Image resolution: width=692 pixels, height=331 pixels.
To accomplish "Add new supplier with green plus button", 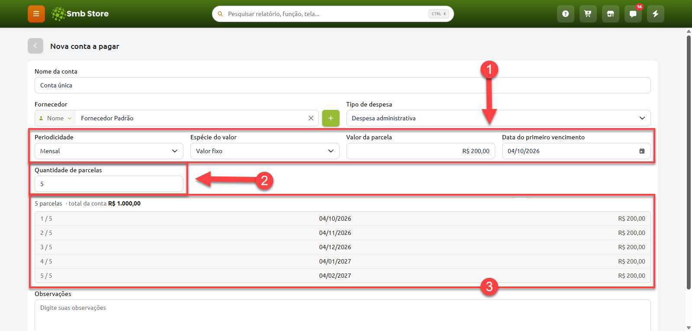I will click(x=331, y=118).
